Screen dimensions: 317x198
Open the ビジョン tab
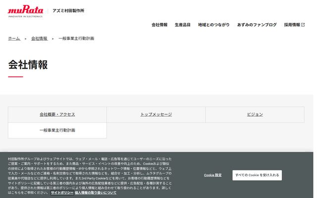pyautogui.click(x=255, y=114)
